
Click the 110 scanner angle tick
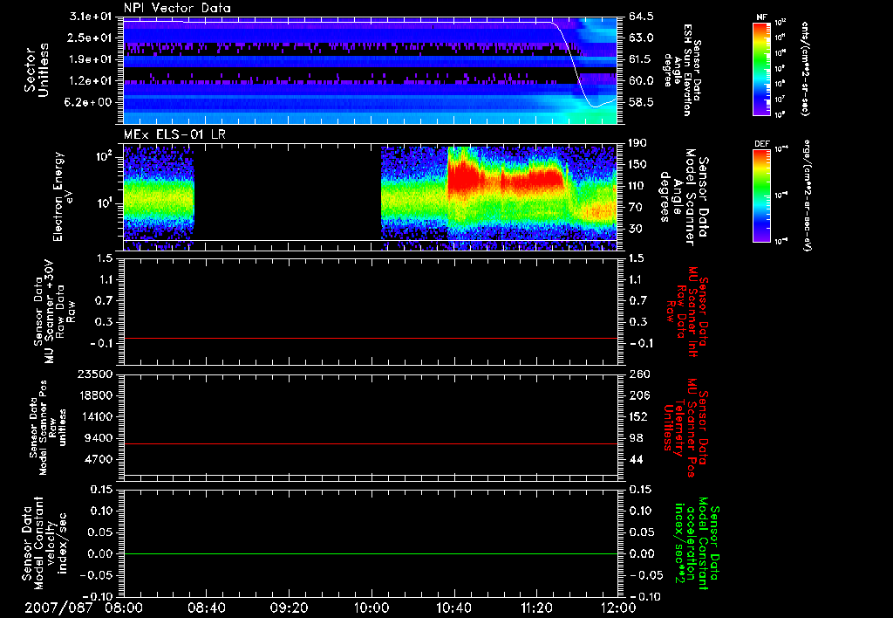click(x=637, y=186)
